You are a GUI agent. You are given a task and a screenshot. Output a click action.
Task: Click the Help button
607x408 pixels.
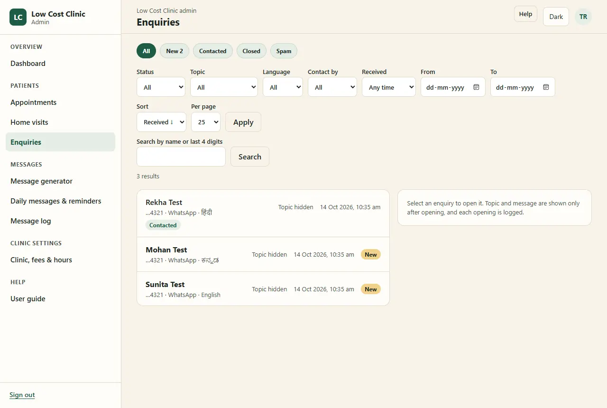tap(525, 14)
